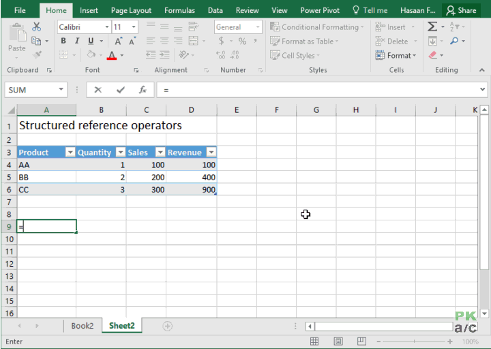
Task: Click the Decrease Indent icon
Action: pos(151,55)
